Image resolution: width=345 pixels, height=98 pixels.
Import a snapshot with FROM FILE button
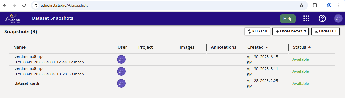click(326, 31)
